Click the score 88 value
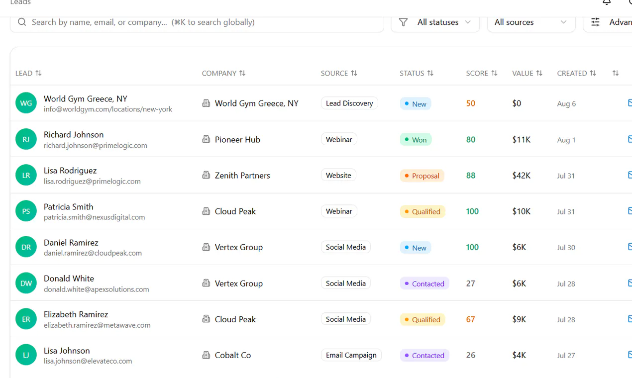 point(471,176)
